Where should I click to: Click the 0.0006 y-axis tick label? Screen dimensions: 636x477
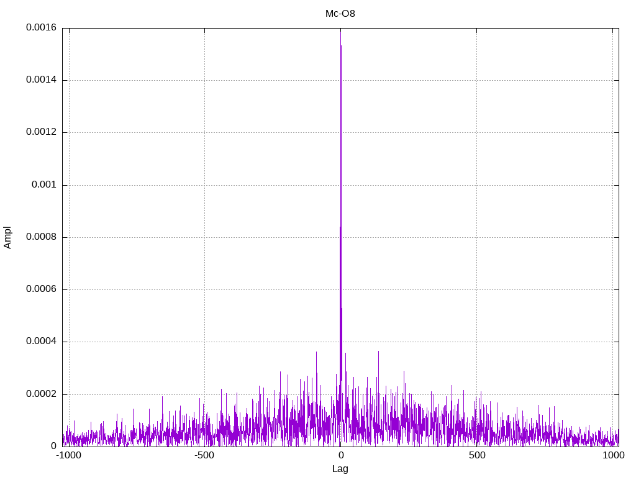pos(41,289)
